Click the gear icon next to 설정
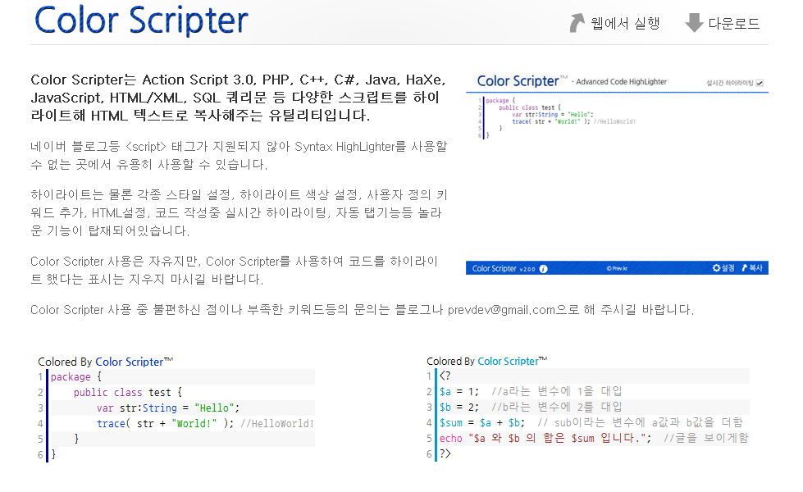Screen dimensions: 803x492 pos(716,268)
